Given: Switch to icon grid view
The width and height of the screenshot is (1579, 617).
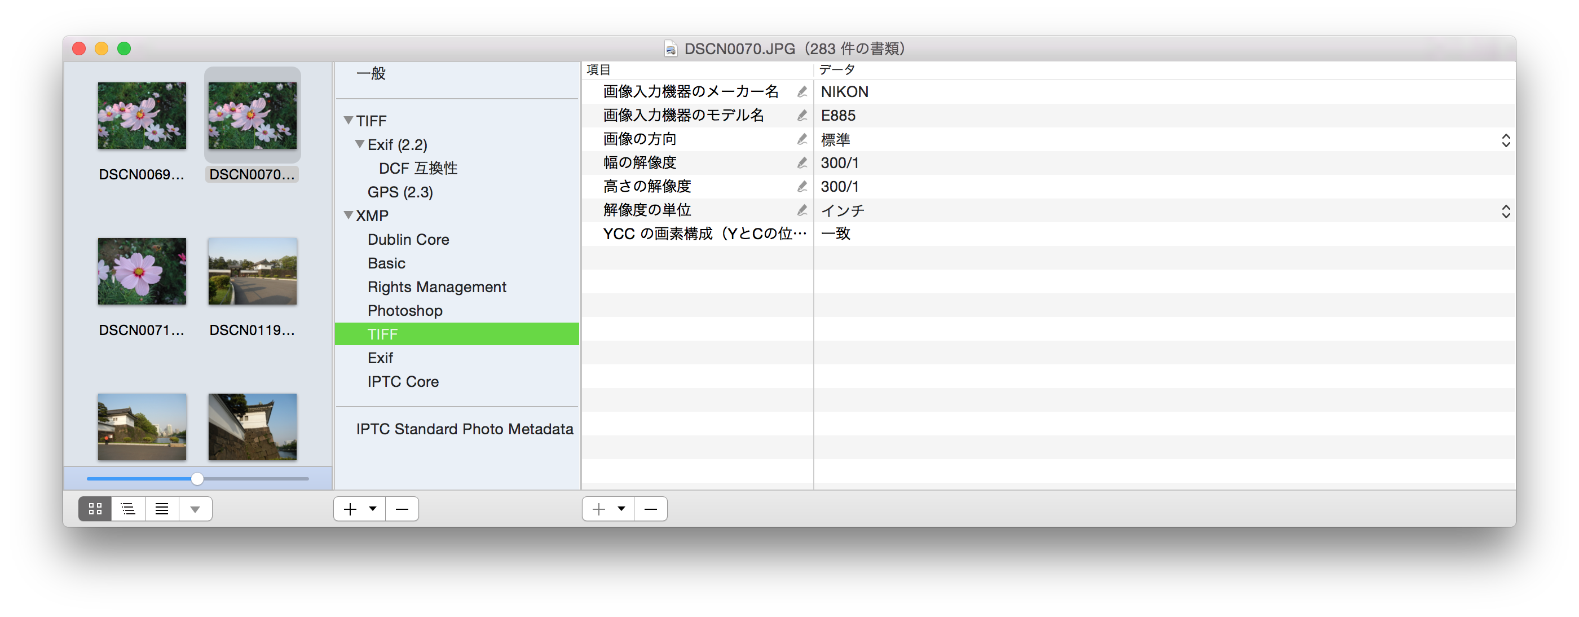Looking at the screenshot, I should (95, 509).
